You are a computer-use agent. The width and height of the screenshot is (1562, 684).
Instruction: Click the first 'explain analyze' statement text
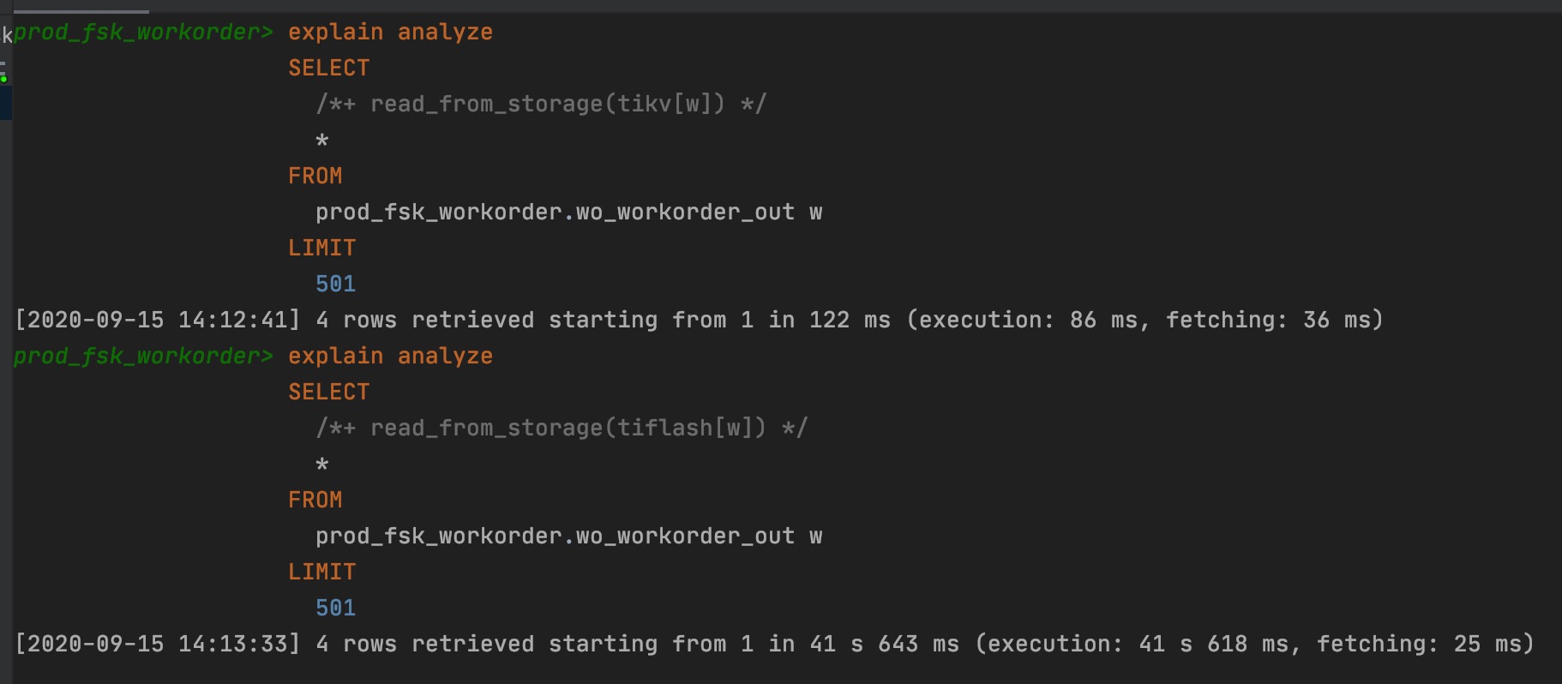[x=390, y=33]
